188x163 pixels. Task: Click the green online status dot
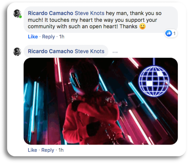pos(21,17)
